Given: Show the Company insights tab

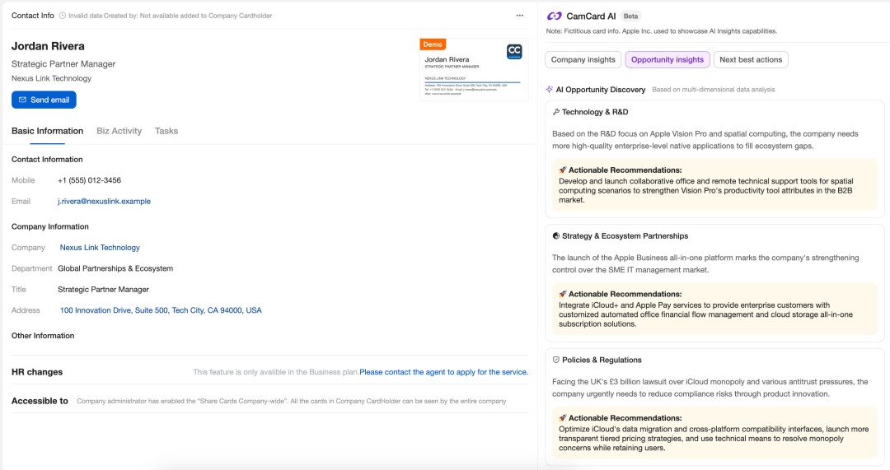Looking at the screenshot, I should [583, 59].
